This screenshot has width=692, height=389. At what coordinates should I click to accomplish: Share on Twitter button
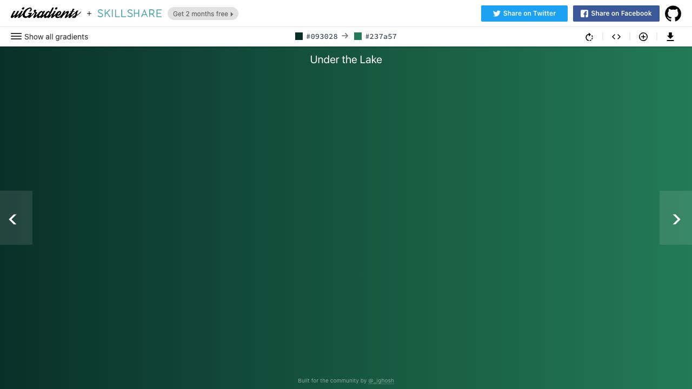click(524, 14)
